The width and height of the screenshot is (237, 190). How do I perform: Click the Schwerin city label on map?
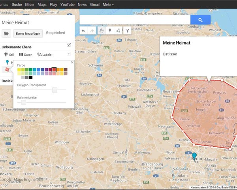[x=96, y=65]
